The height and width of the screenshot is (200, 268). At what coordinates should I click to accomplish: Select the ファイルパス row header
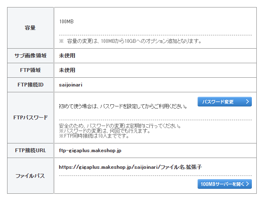30,176
